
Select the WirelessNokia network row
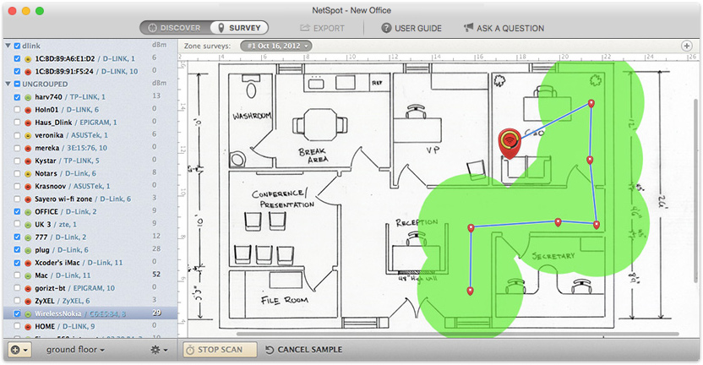pos(90,313)
